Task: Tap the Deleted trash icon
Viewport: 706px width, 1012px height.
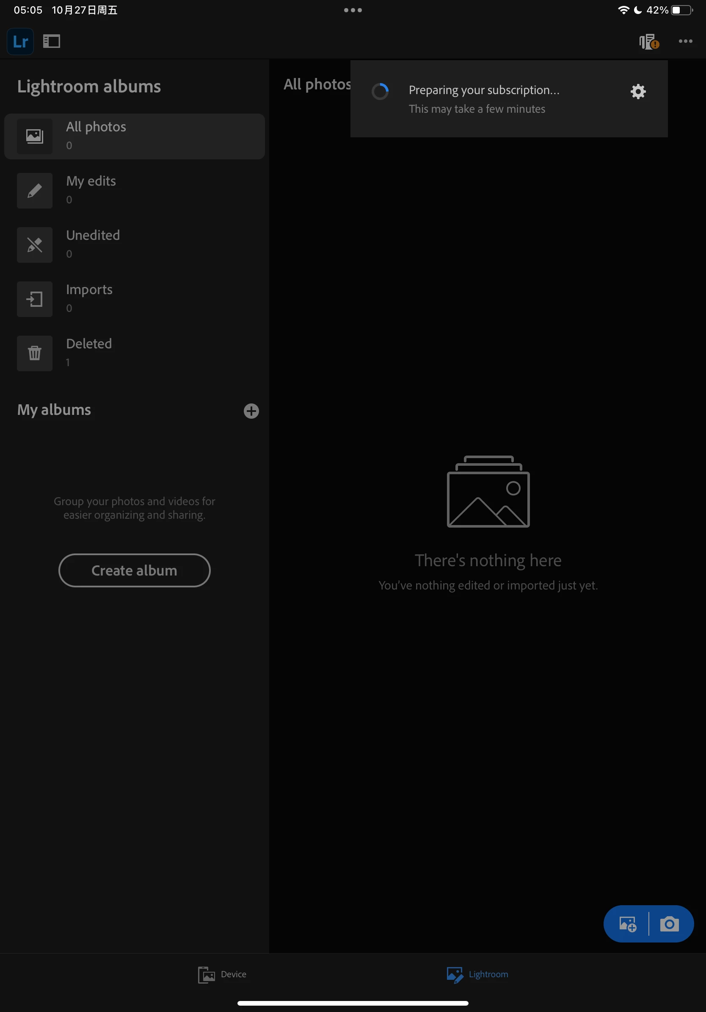Action: coord(35,353)
